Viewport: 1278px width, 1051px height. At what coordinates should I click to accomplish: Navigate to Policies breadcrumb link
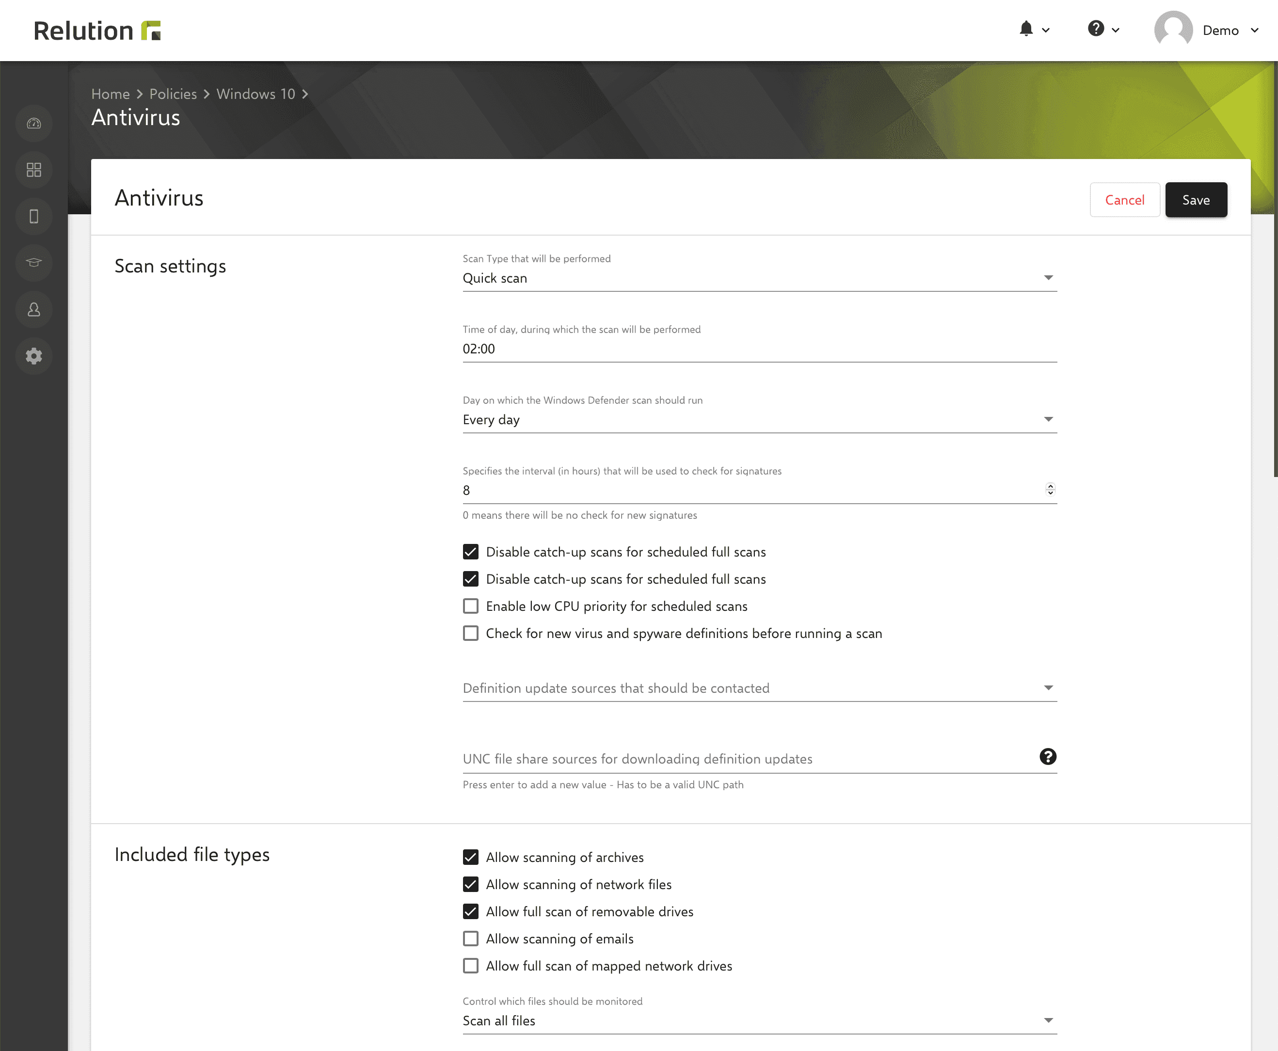click(174, 94)
